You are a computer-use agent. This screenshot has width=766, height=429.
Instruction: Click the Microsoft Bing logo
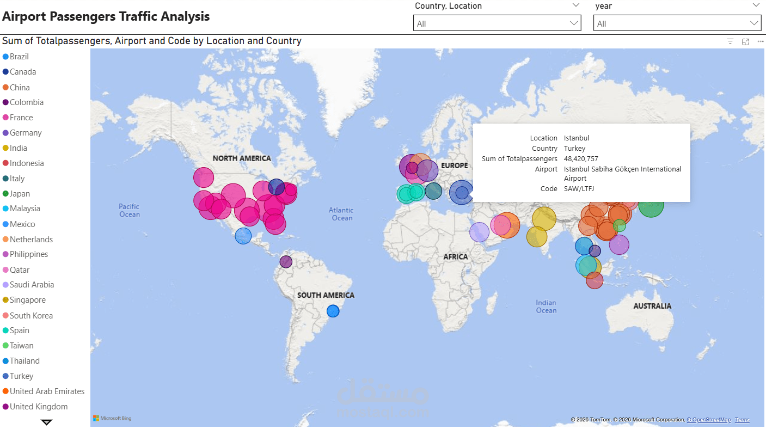point(112,418)
